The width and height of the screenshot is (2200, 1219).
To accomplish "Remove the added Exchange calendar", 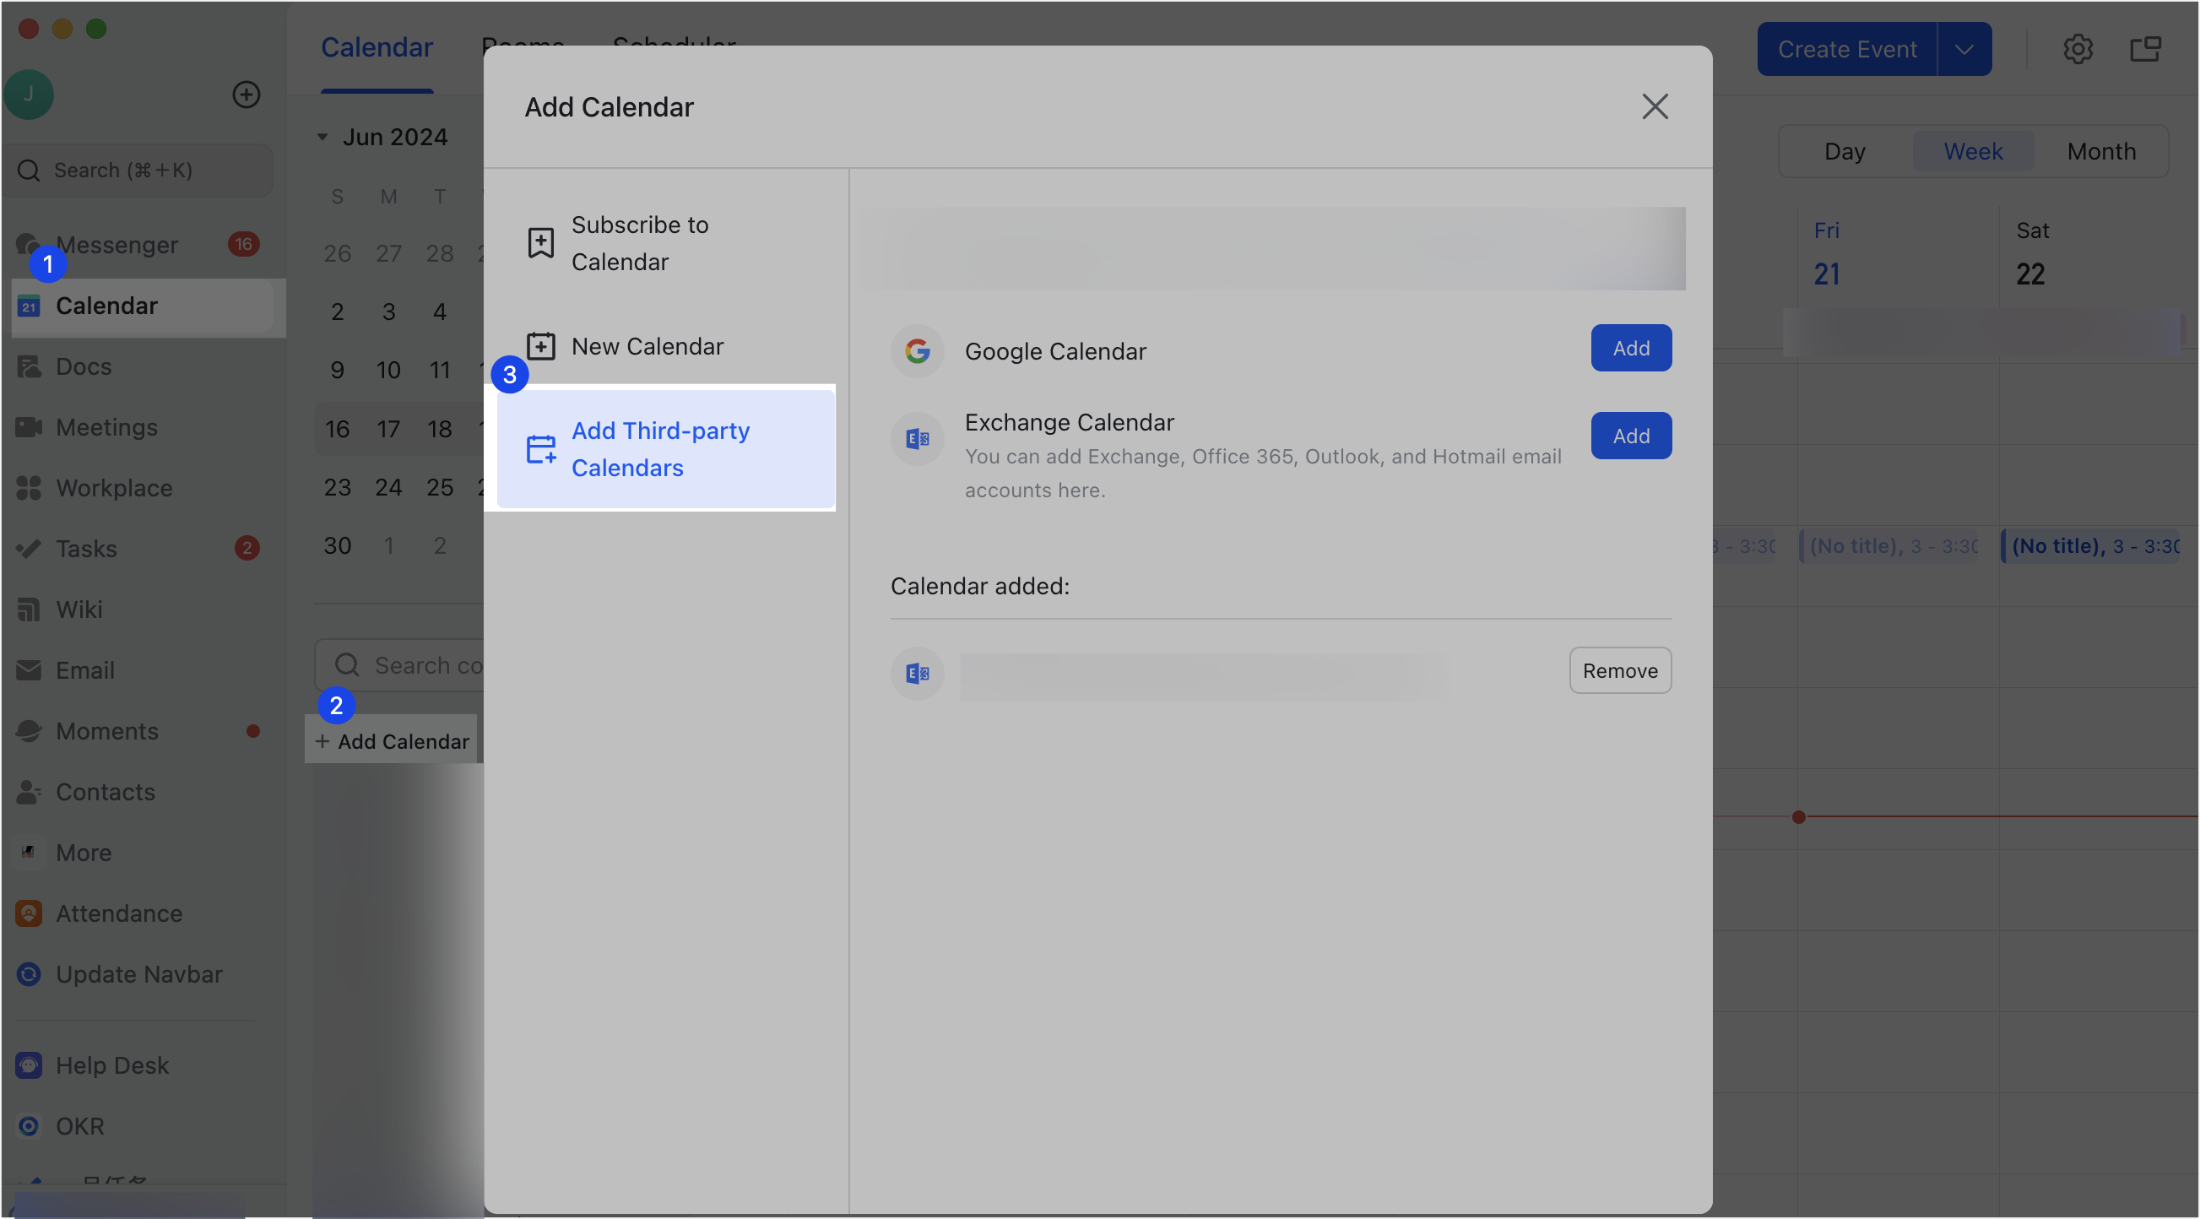I will pyautogui.click(x=1619, y=669).
